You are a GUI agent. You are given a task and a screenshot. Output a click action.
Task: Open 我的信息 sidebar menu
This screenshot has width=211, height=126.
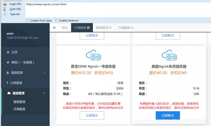(x=17, y=73)
